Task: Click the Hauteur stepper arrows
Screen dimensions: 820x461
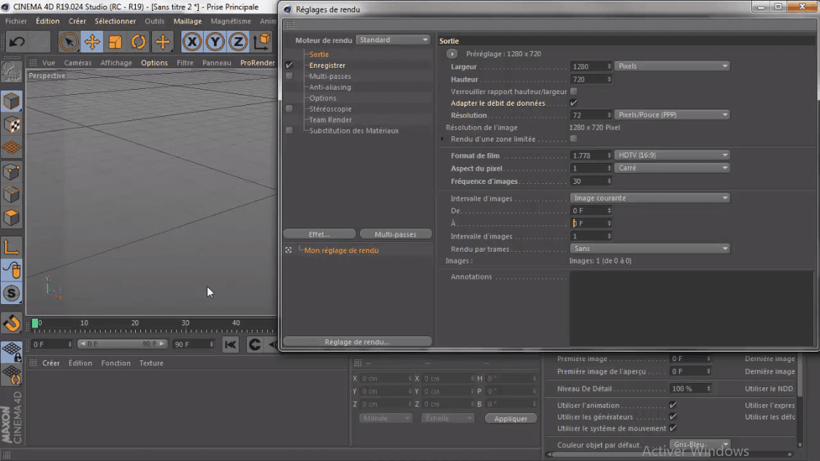Action: 609,80
